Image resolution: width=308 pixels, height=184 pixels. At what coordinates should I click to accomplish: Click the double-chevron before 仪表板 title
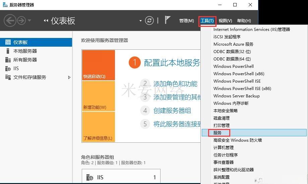(46, 20)
